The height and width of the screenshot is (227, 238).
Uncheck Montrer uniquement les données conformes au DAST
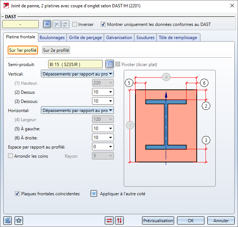pos(103,24)
